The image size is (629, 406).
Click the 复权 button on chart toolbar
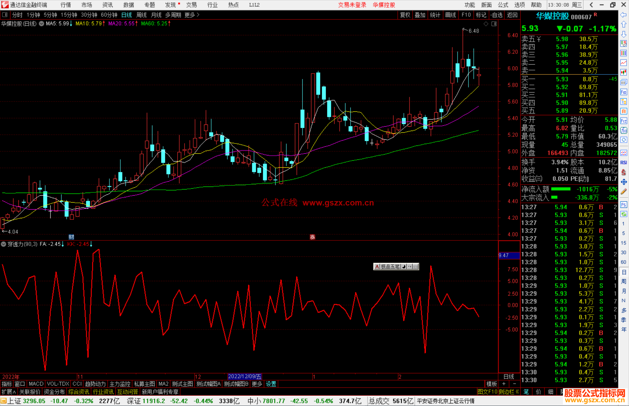pos(405,15)
